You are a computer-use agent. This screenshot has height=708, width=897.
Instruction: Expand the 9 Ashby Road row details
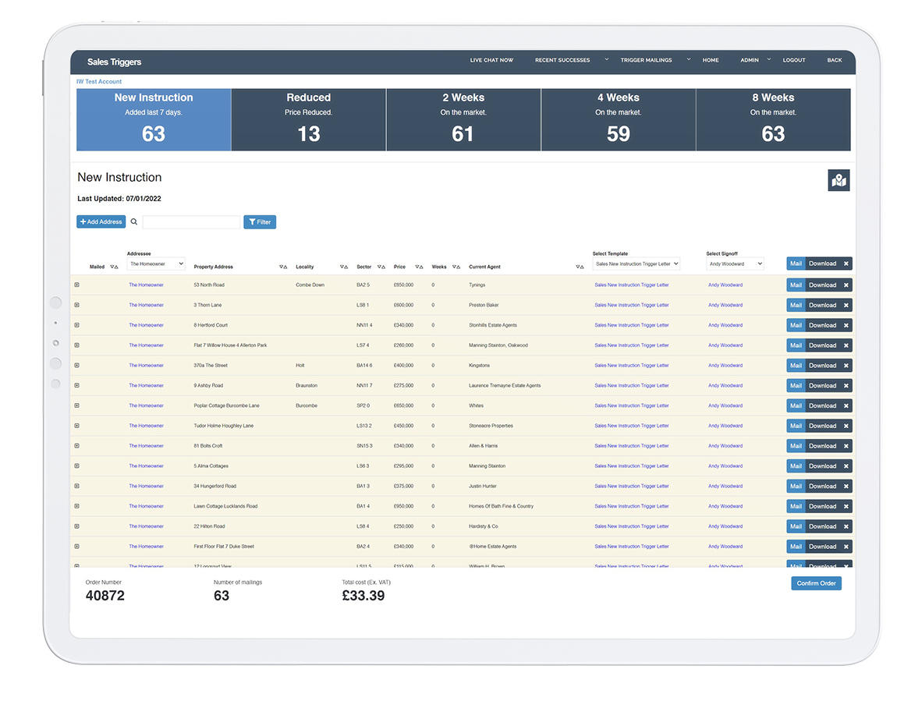(x=76, y=385)
